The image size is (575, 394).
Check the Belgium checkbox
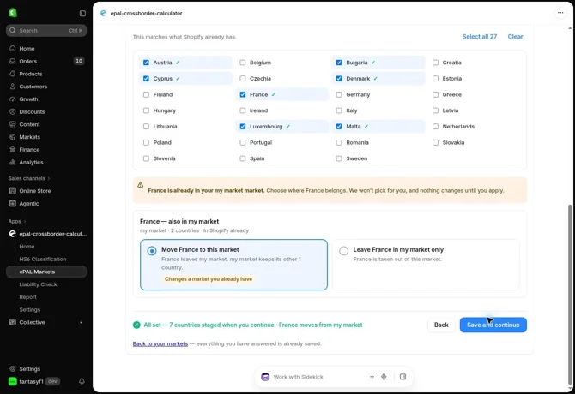coord(243,63)
